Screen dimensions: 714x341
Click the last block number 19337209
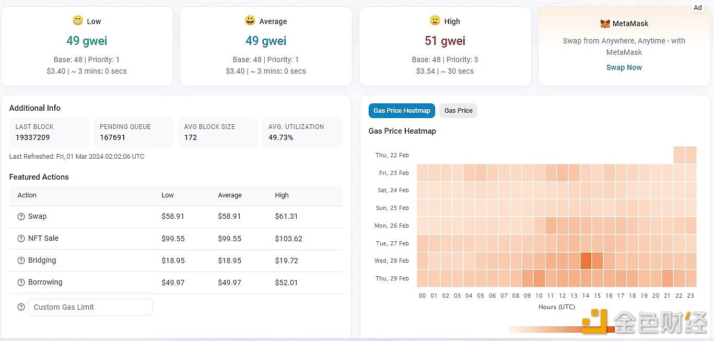pyautogui.click(x=33, y=138)
